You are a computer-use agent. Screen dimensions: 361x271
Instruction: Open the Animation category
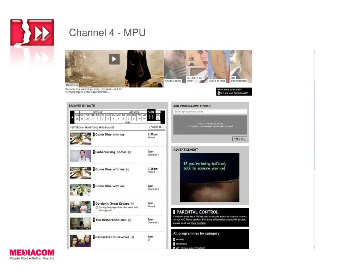(x=182, y=244)
